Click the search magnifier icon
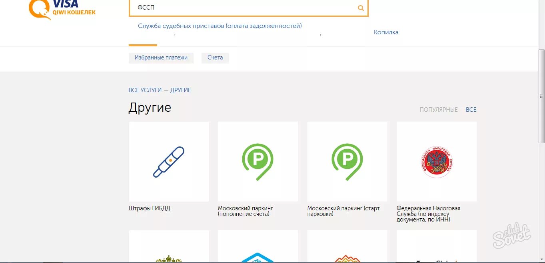Screen dimensions: 545x263 361,8
